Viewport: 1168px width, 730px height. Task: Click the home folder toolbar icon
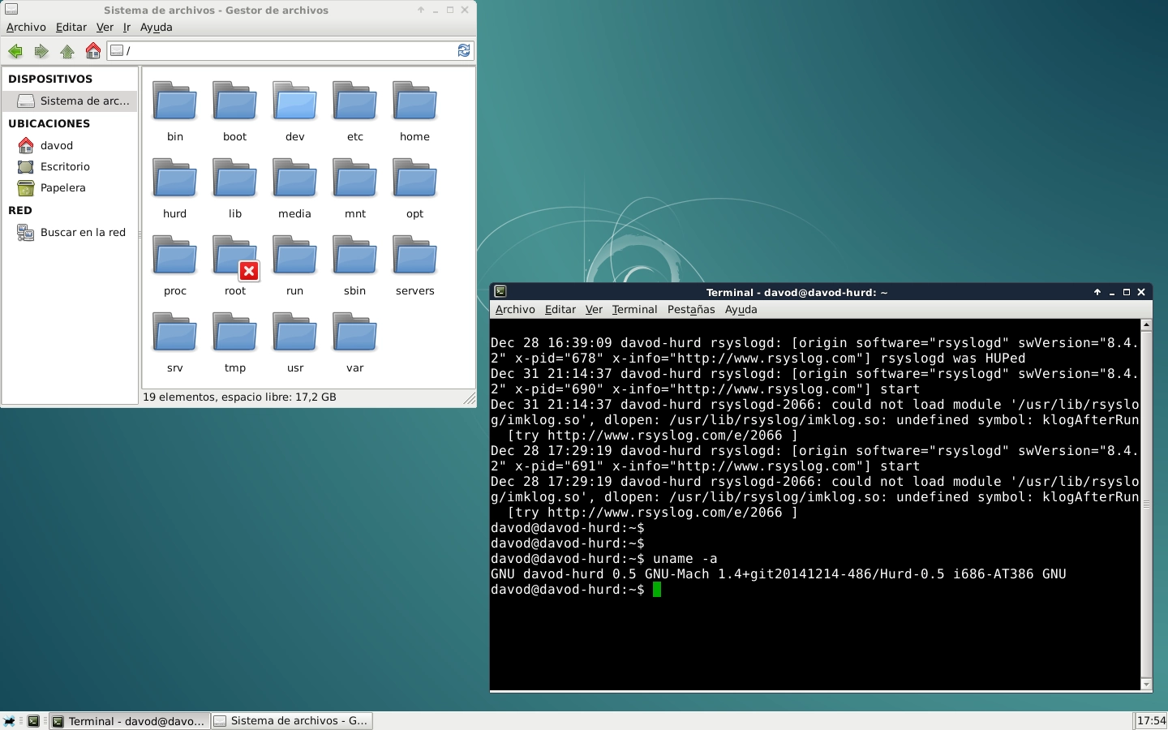click(93, 51)
